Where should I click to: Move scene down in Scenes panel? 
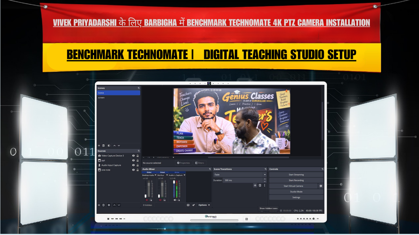119,146
